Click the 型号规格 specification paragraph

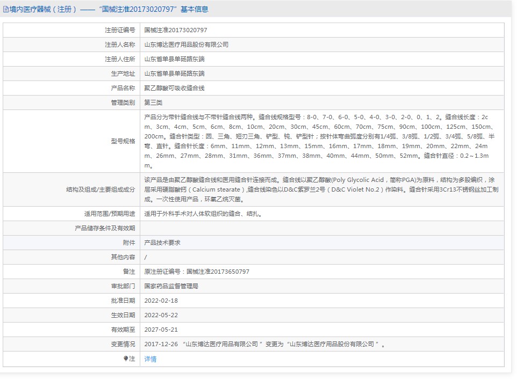(319, 141)
